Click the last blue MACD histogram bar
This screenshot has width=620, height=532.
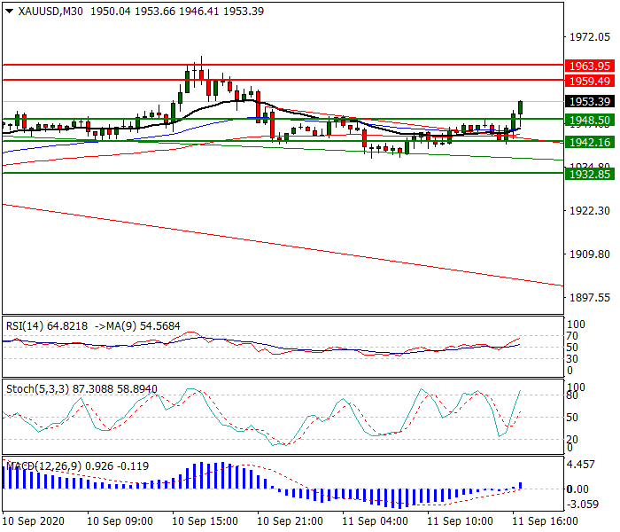click(x=521, y=485)
